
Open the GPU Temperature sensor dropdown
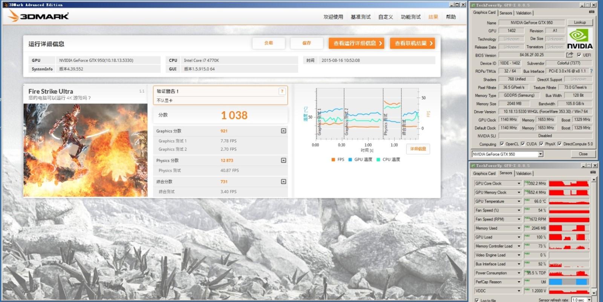point(519,201)
